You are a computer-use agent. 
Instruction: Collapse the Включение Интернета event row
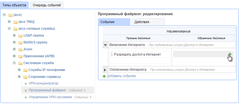tap(105, 45)
